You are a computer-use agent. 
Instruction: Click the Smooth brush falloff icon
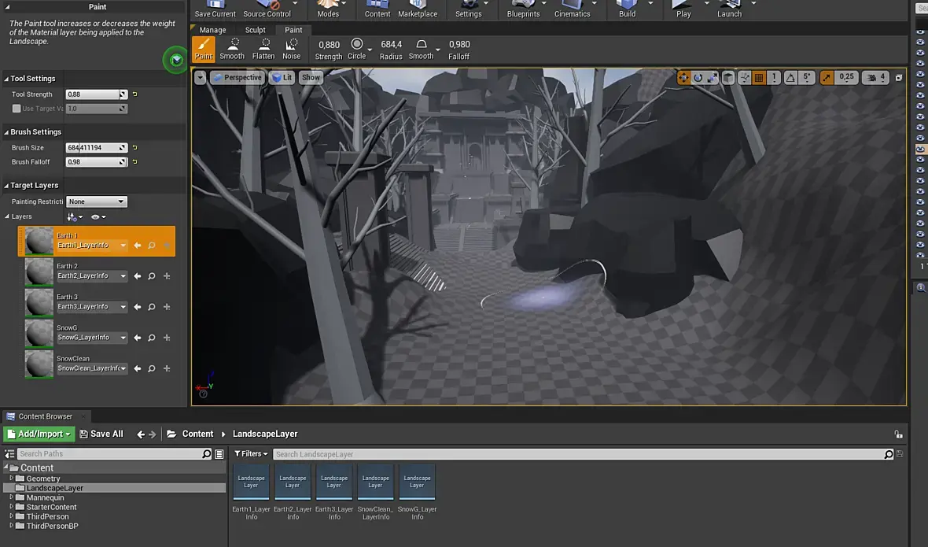tap(422, 46)
